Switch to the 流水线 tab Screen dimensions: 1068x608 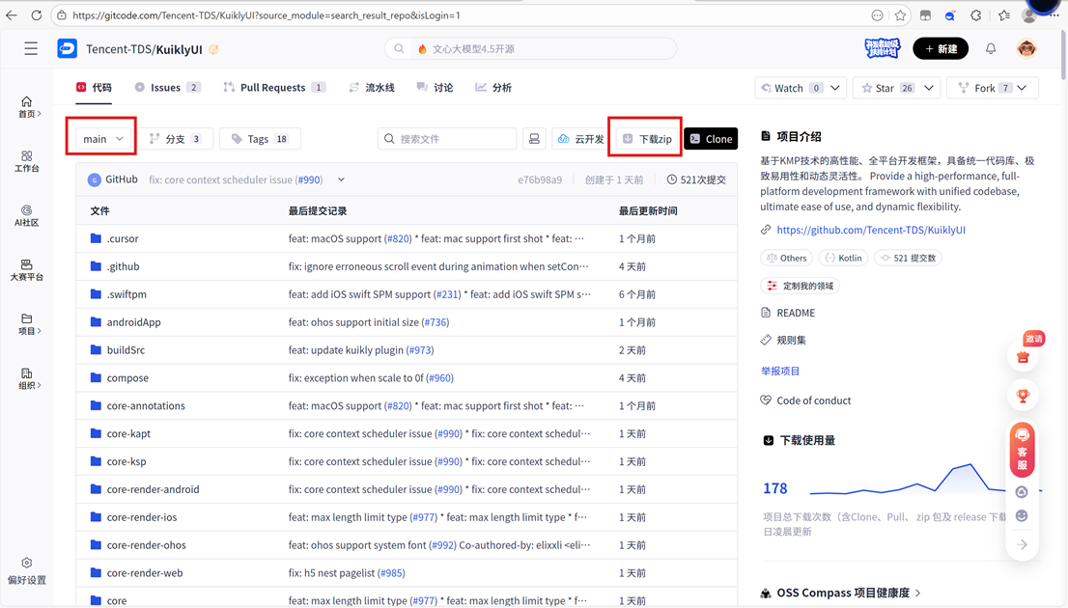point(372,87)
